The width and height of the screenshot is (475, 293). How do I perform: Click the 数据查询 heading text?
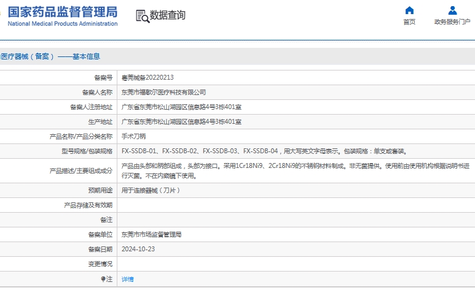tap(168, 15)
